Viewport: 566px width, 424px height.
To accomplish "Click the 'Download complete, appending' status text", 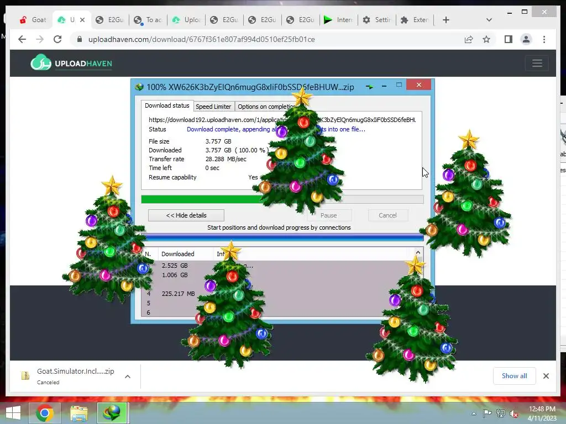I will click(276, 129).
